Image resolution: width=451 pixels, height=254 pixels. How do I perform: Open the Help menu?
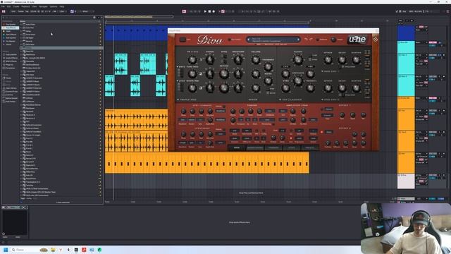(x=62, y=6)
